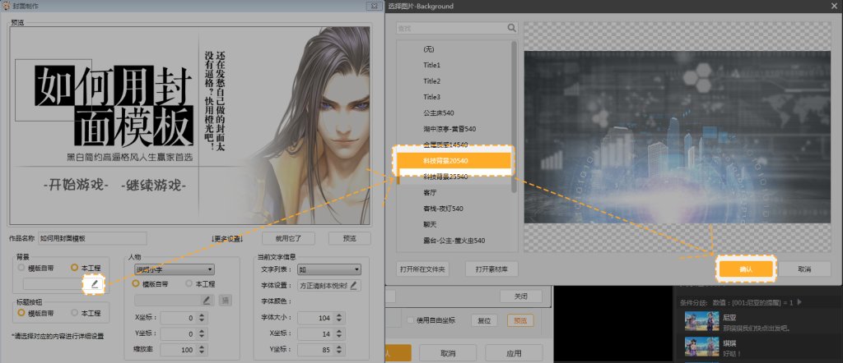Image resolution: width=843 pixels, height=363 pixels.
Task: Click the image list vertical scrollbar
Action: click(515, 115)
